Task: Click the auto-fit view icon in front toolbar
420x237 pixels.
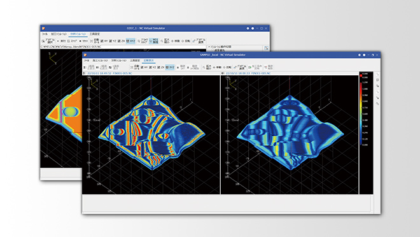Action: coord(135,67)
